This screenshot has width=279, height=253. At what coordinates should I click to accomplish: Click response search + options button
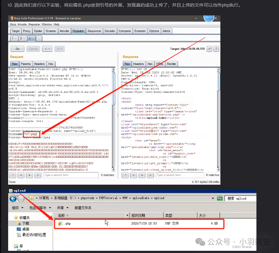tap(142, 175)
